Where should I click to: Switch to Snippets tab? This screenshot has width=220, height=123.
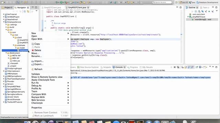point(106,67)
